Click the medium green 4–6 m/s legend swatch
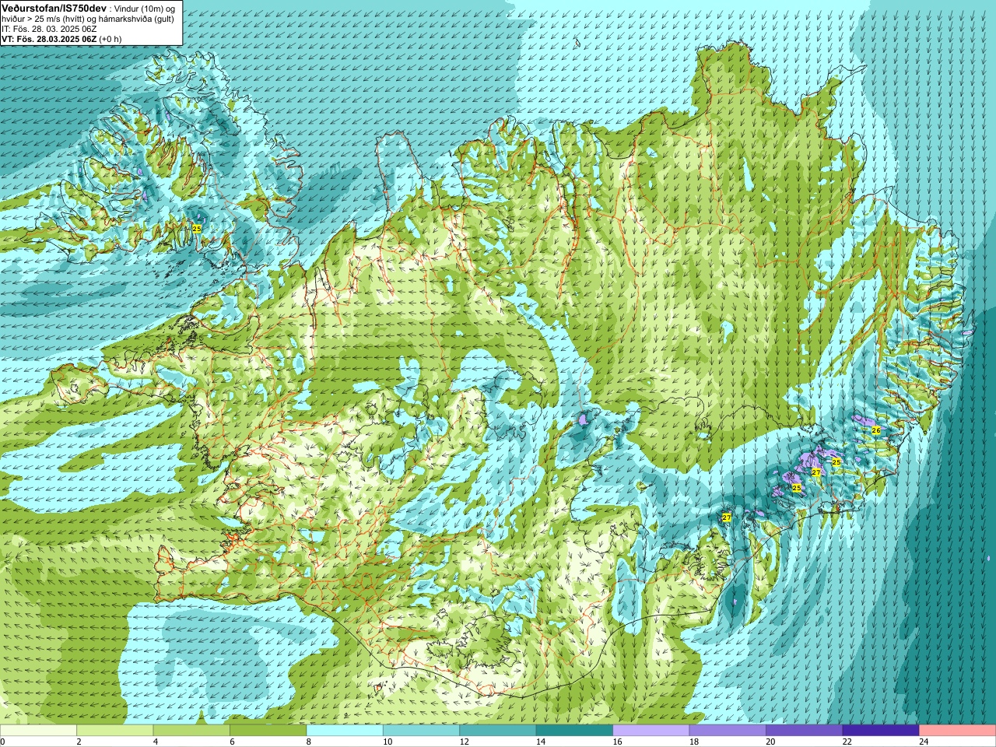Image resolution: width=996 pixels, height=747 pixels. pyautogui.click(x=191, y=731)
